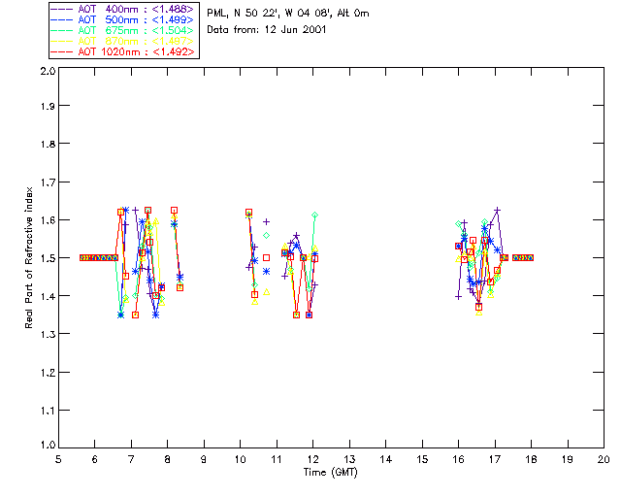Select the red AOT 1020nm legend entry

pos(123,51)
